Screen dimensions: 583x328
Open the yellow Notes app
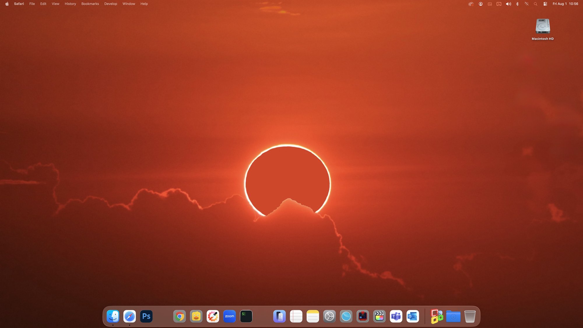tap(313, 316)
